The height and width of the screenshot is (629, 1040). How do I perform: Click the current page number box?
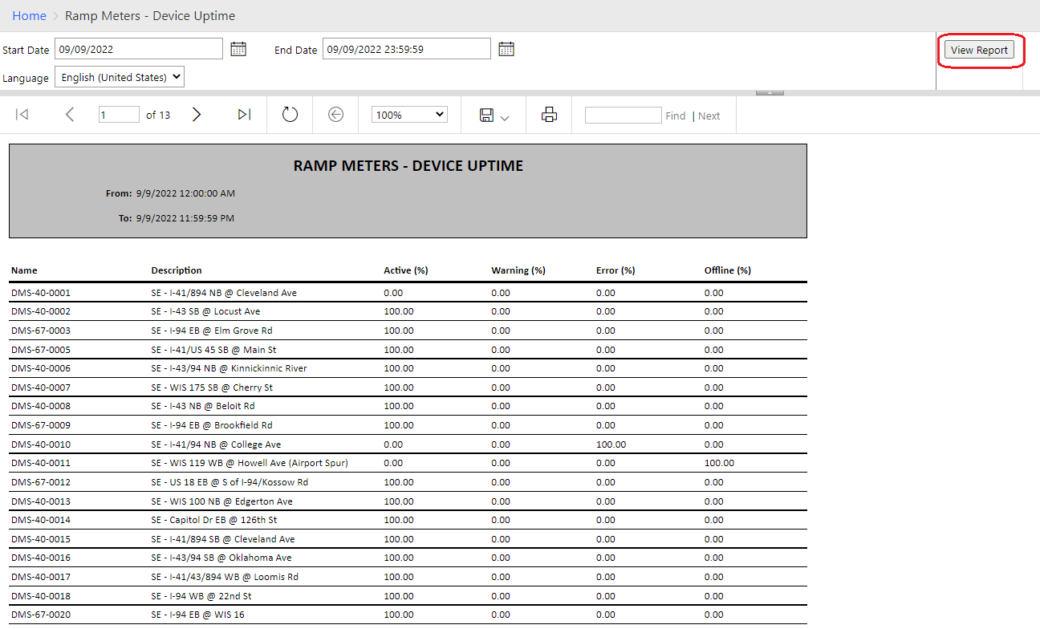pos(119,115)
